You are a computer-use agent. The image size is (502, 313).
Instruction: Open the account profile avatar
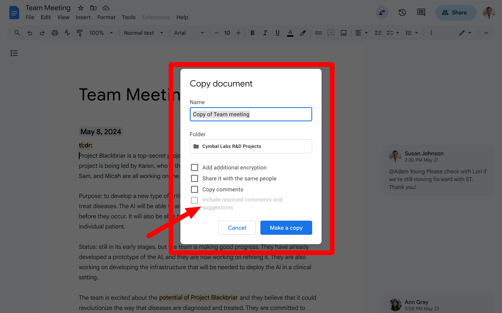489,13
